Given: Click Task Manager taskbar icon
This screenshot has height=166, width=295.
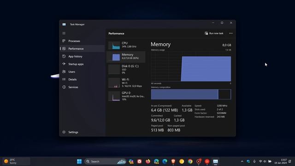Looking at the screenshot, I should [215, 161].
